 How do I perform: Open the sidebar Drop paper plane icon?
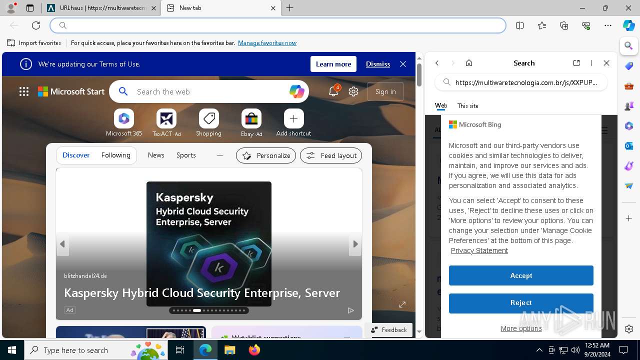pyautogui.click(x=629, y=186)
